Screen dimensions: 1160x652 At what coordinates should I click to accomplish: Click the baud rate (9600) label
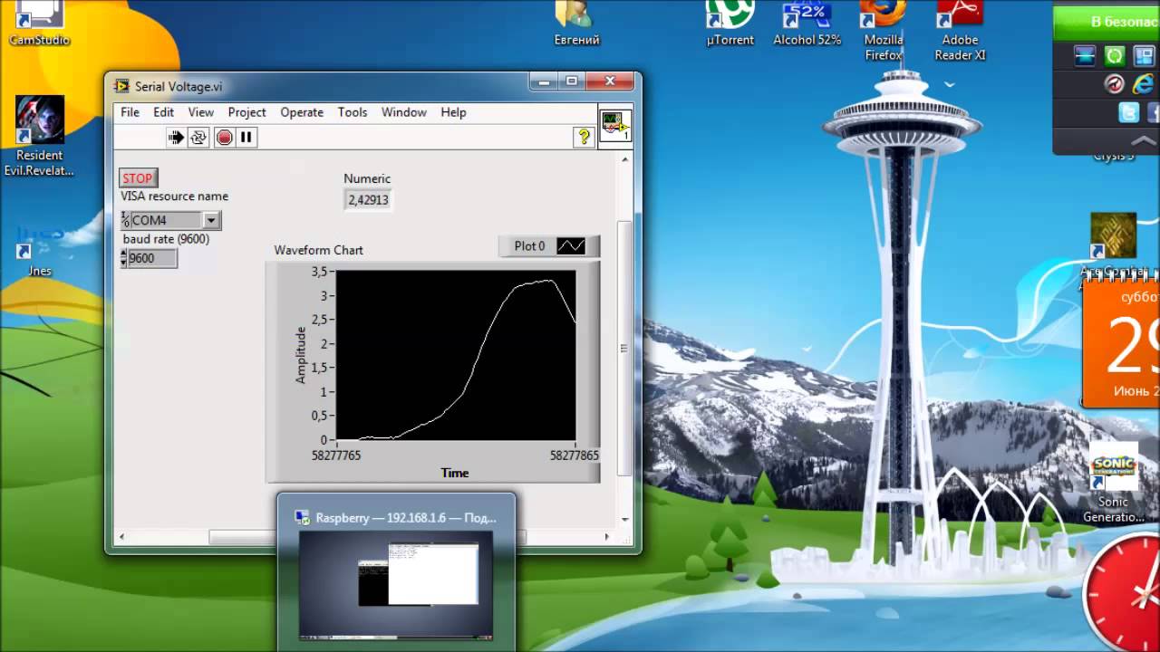pyautogui.click(x=166, y=239)
